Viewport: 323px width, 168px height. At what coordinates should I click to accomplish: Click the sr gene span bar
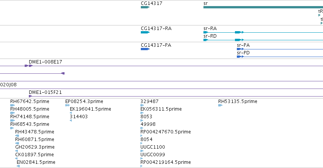coord(263,7)
